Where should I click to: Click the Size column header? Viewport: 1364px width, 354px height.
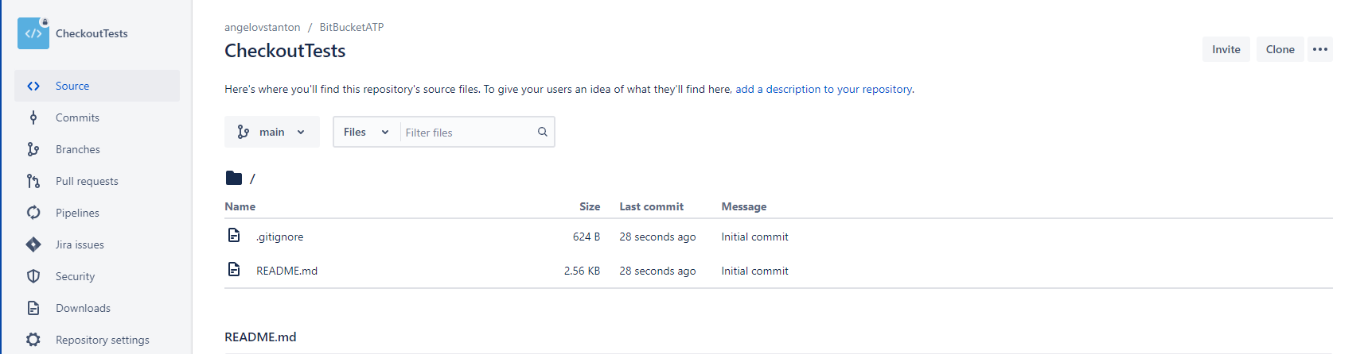[x=590, y=206]
